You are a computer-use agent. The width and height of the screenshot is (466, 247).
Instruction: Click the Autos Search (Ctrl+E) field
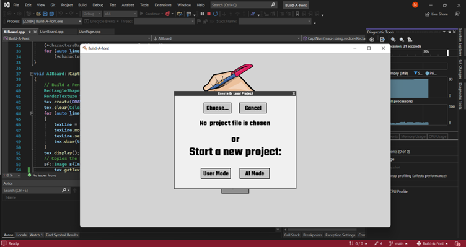(x=37, y=190)
